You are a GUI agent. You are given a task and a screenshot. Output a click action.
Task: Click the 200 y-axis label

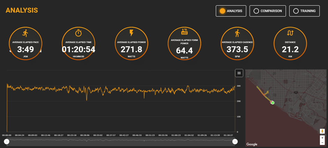(x=238, y=101)
